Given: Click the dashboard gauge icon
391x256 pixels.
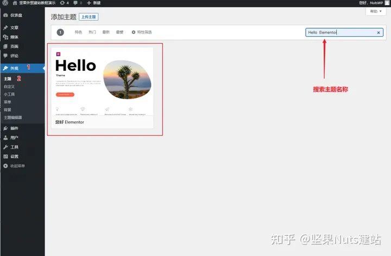Looking at the screenshot, I should [x=5, y=15].
